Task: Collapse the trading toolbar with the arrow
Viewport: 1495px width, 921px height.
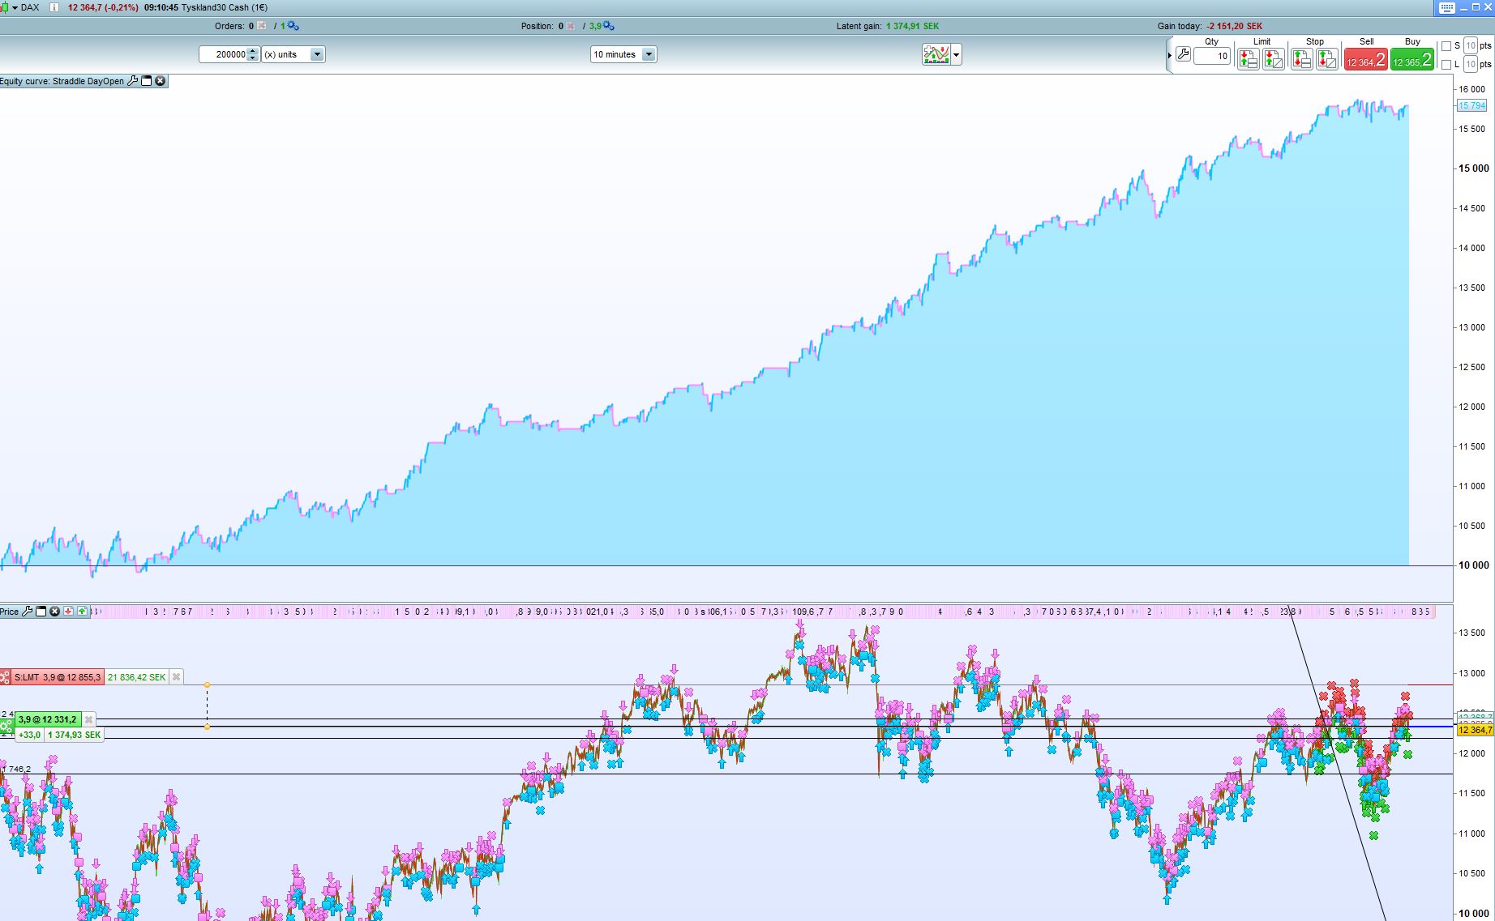Action: 1169,55
